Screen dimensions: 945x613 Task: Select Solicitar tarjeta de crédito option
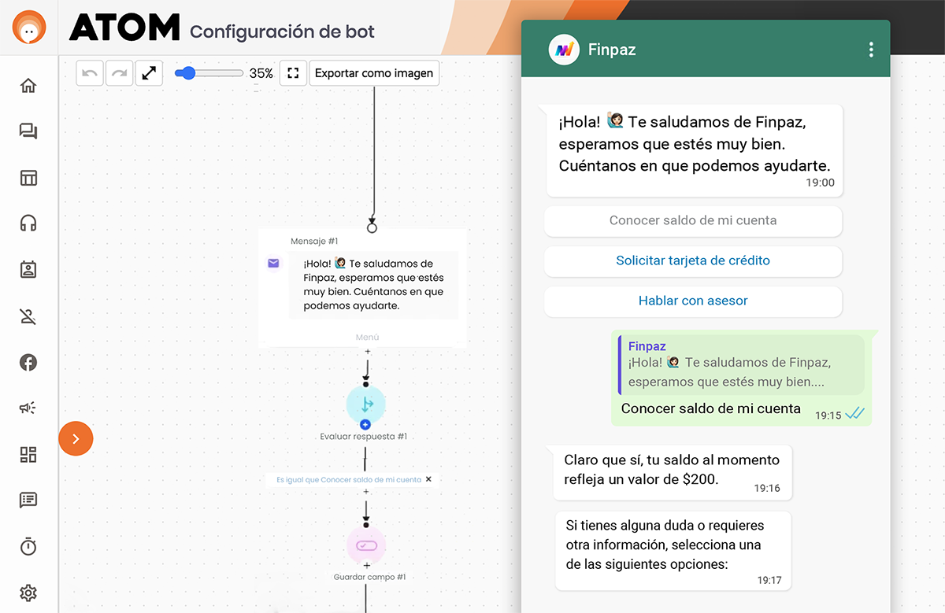(x=693, y=260)
